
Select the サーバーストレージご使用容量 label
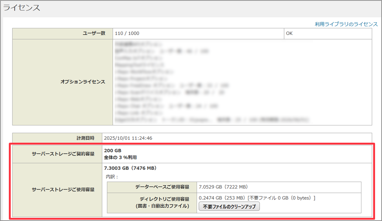[x=63, y=190]
